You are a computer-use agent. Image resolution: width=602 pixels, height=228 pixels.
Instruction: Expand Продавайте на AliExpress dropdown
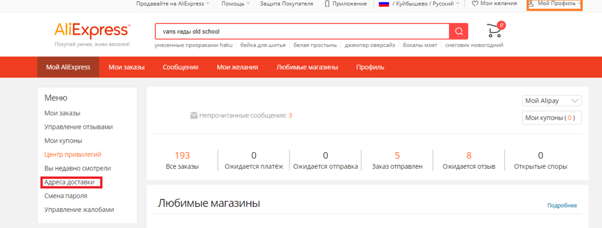(173, 4)
